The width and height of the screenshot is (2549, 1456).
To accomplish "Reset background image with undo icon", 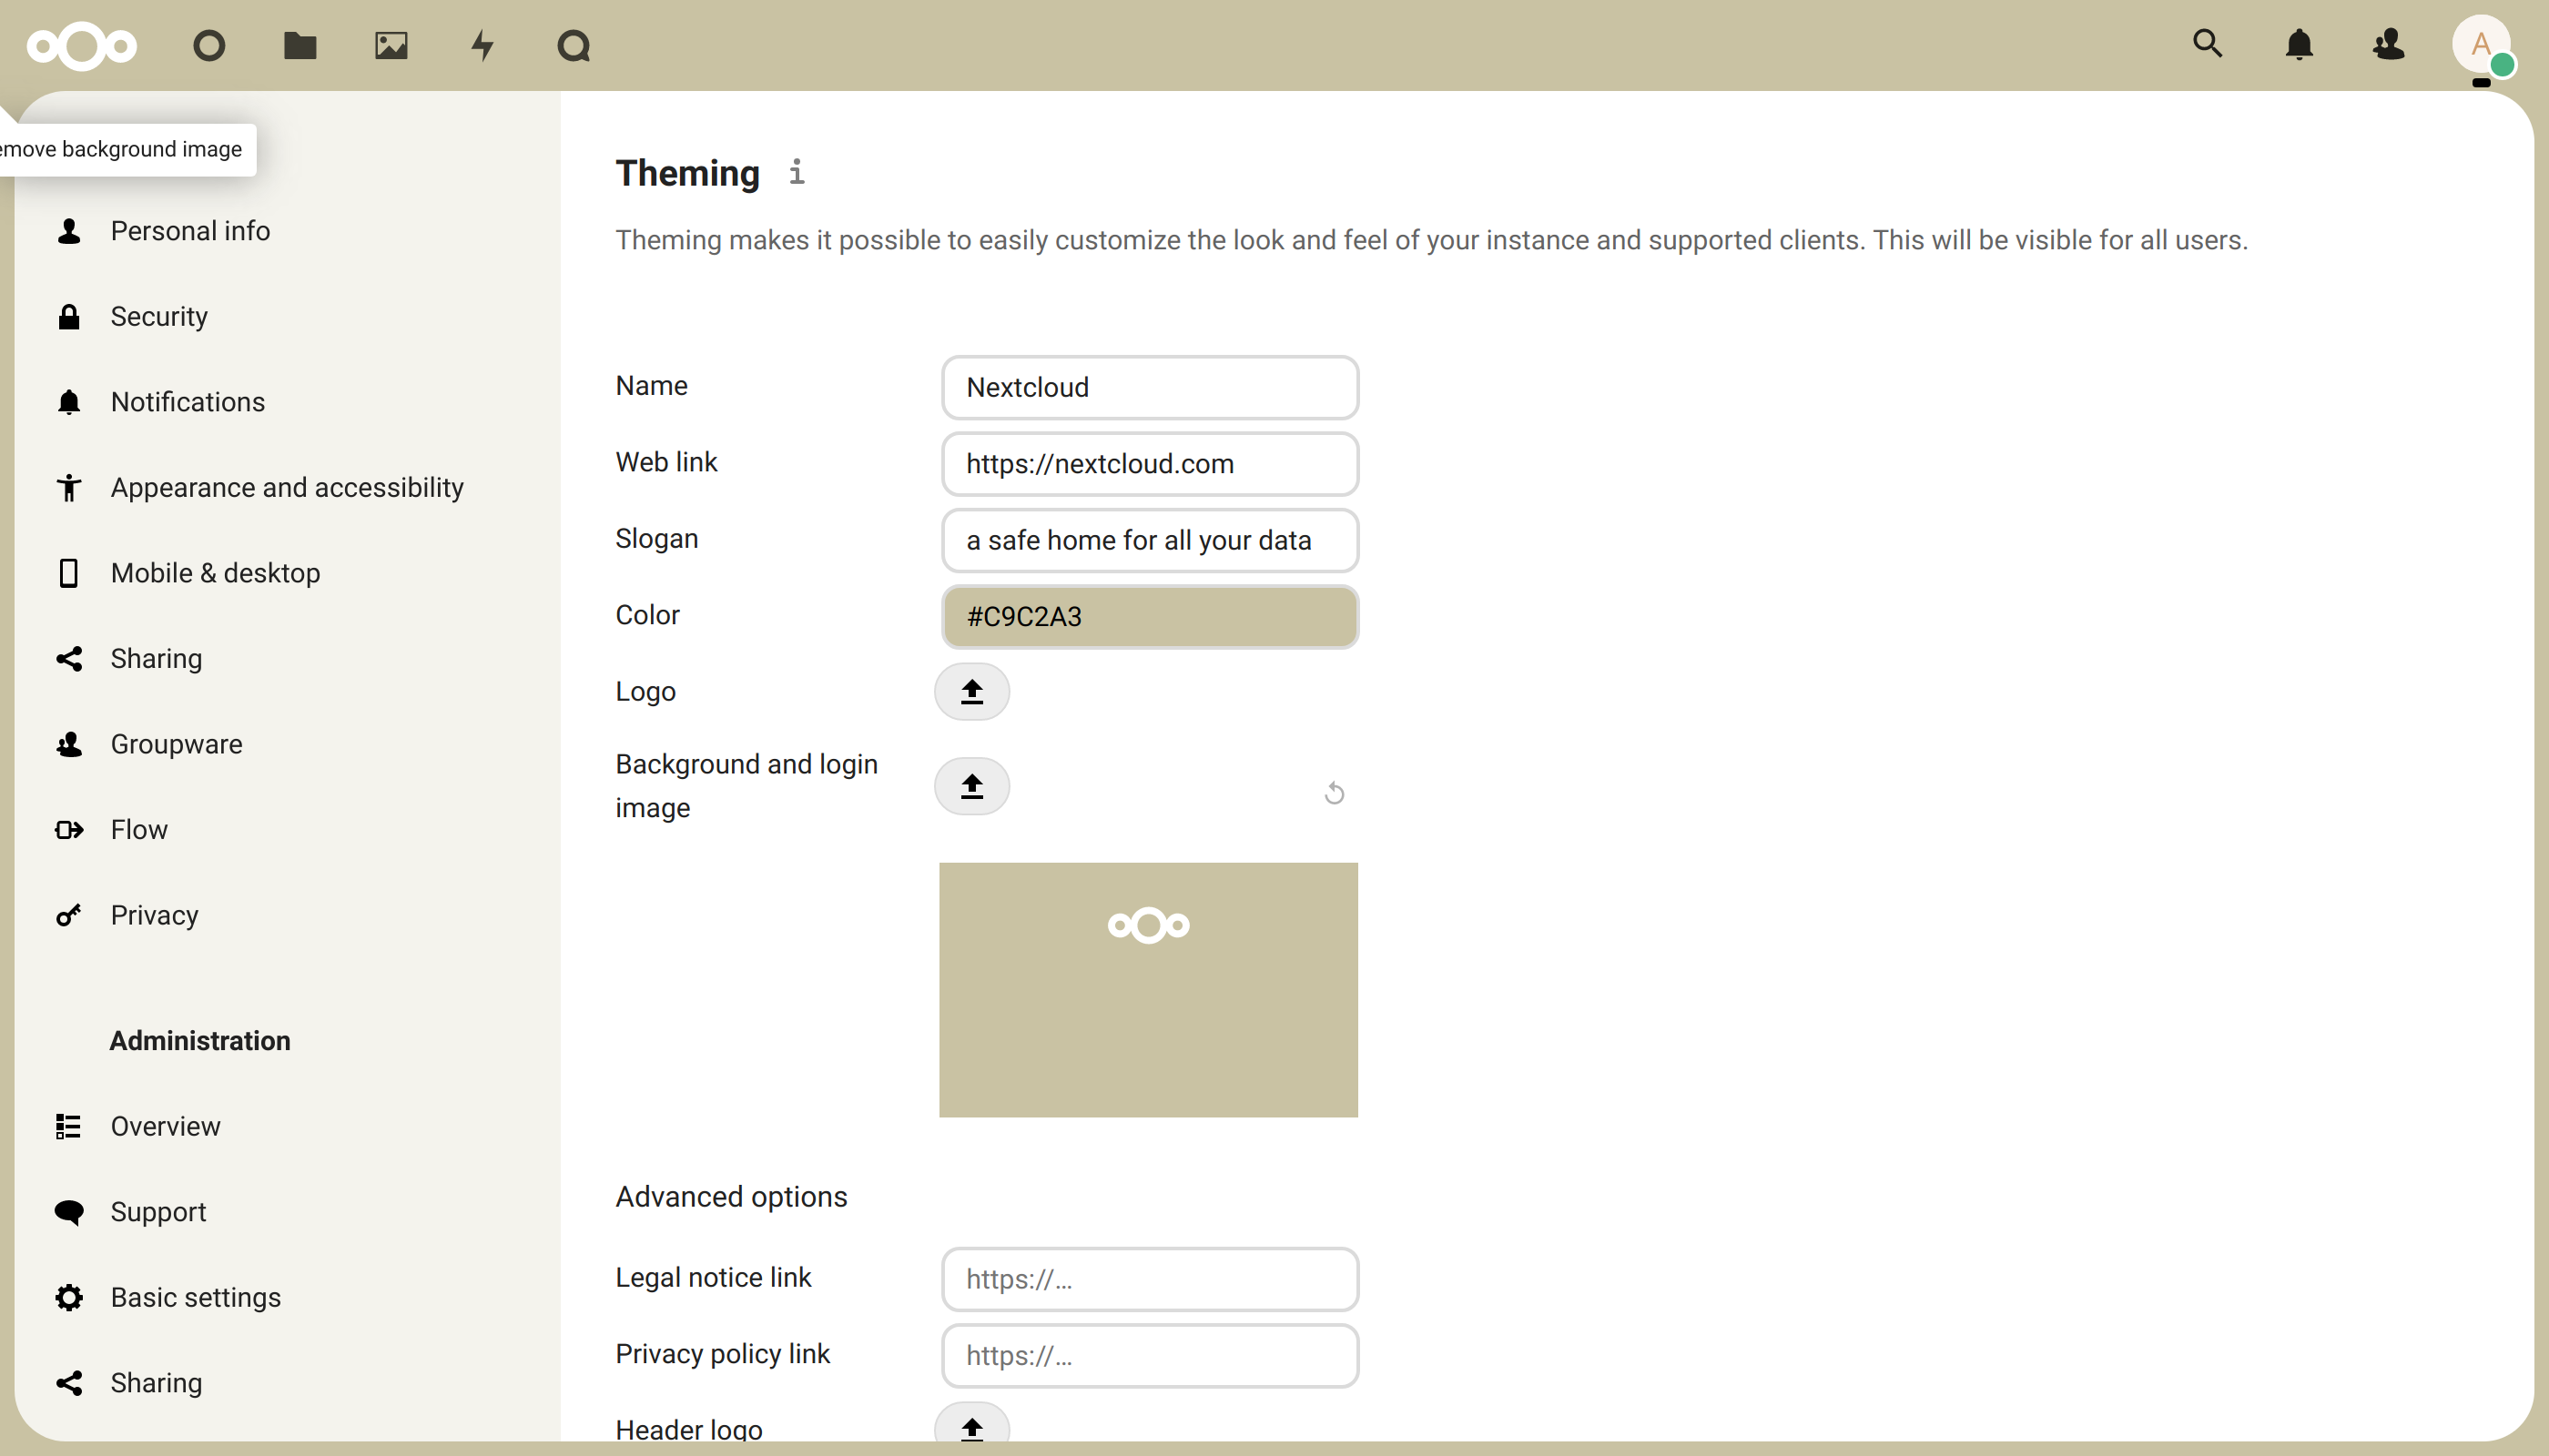I will [1334, 793].
